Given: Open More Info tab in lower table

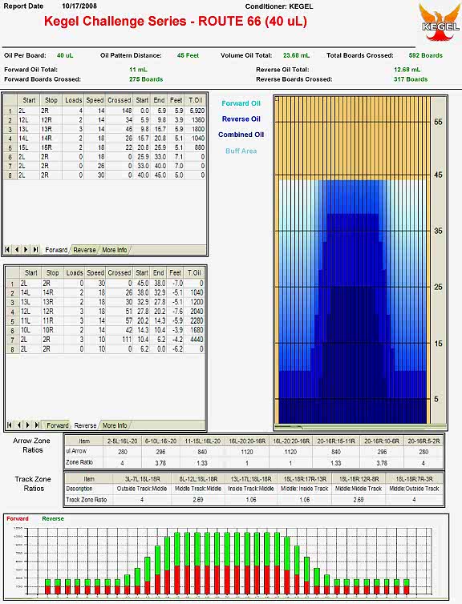Looking at the screenshot, I should click(115, 425).
